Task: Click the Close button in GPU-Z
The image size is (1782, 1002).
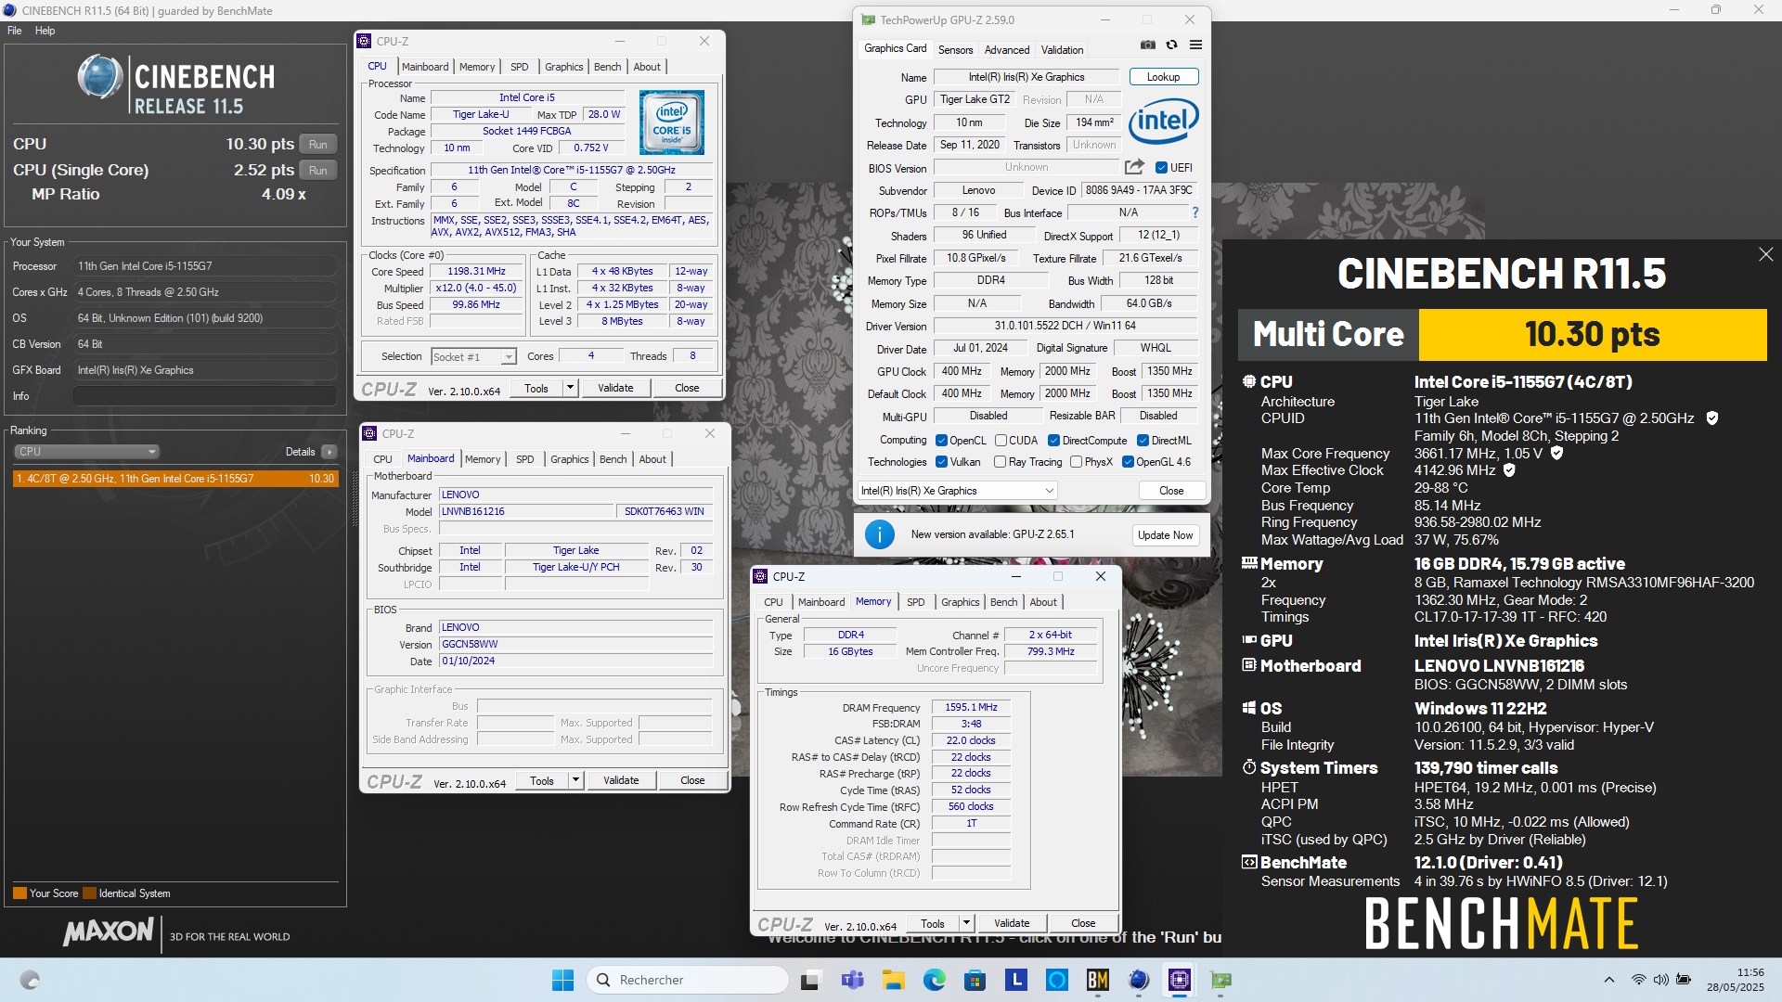Action: 1171,491
